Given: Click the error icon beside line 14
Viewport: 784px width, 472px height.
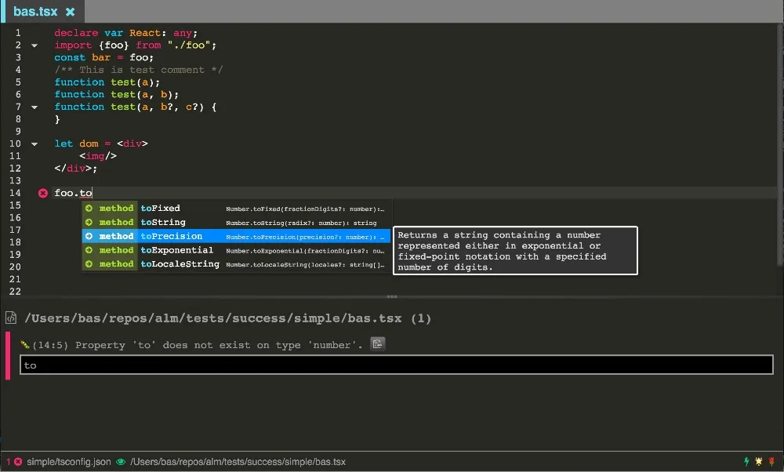Looking at the screenshot, I should point(42,192).
